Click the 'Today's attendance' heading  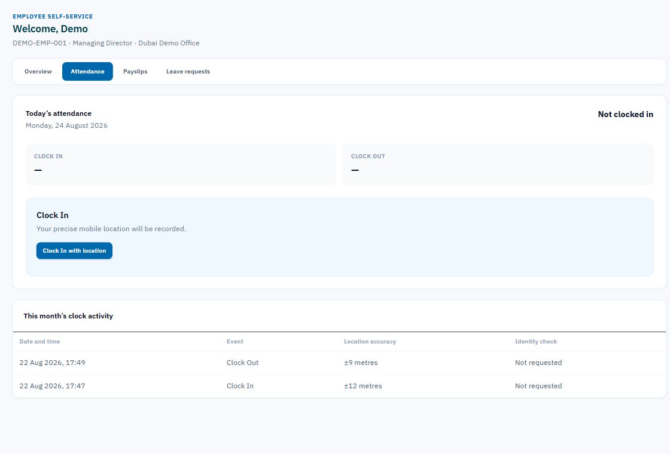click(59, 113)
